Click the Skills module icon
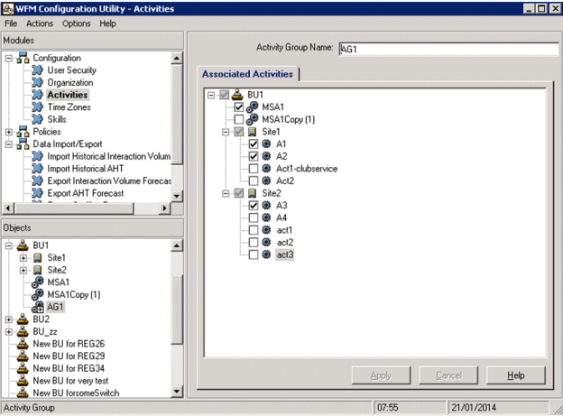 (x=38, y=119)
